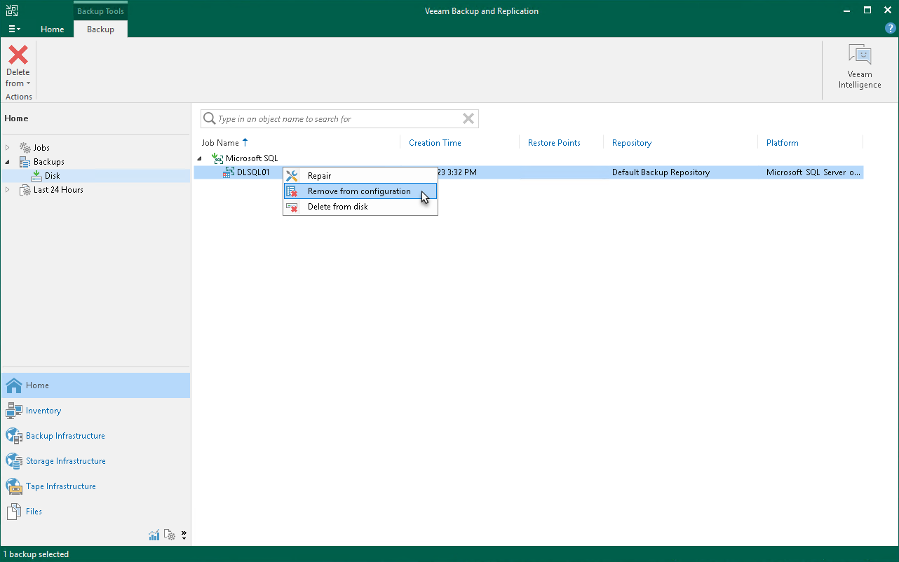This screenshot has width=899, height=562.
Task: Click the Disk node icon
Action: point(36,176)
